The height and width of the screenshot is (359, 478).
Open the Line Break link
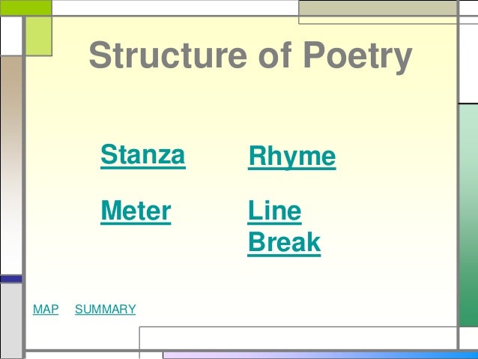click(284, 228)
